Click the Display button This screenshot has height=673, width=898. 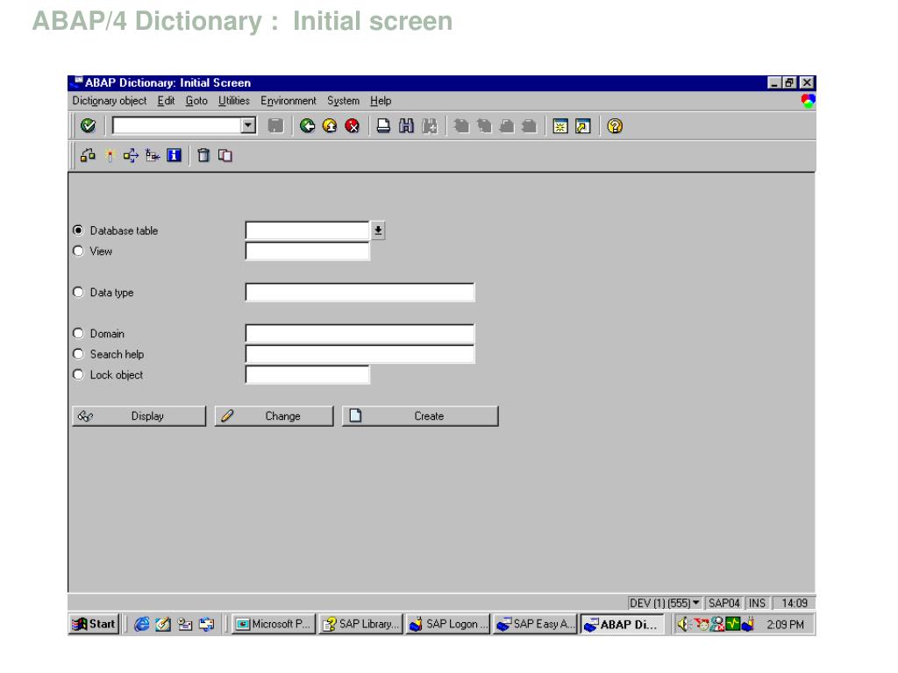[139, 416]
